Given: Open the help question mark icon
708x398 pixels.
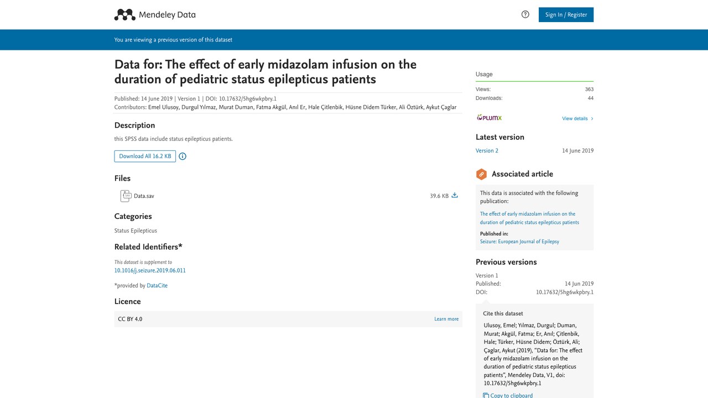Looking at the screenshot, I should tap(525, 14).
